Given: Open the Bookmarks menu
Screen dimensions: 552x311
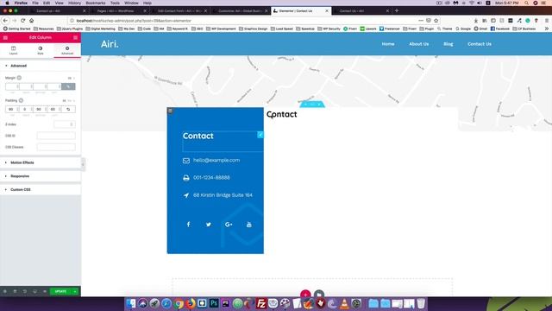Looking at the screenshot, I should [x=96, y=3].
